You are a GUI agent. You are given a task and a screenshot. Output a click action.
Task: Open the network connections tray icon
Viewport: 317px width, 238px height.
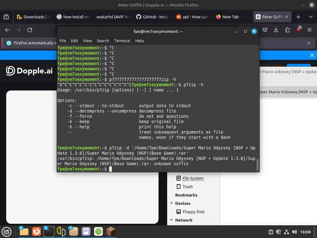pos(286,232)
